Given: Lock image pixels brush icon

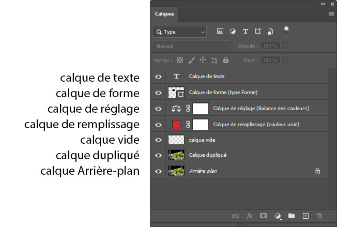Looking at the screenshot, I should click(191, 60).
